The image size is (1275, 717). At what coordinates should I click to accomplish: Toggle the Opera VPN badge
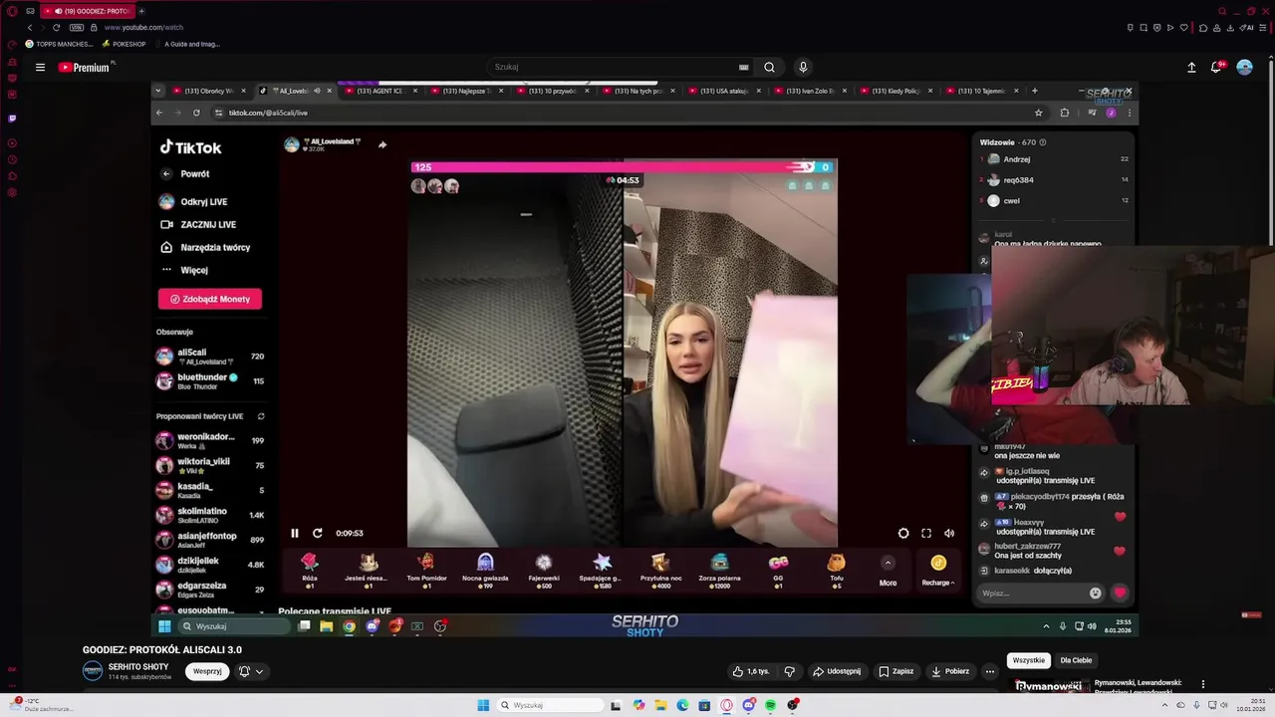click(77, 27)
